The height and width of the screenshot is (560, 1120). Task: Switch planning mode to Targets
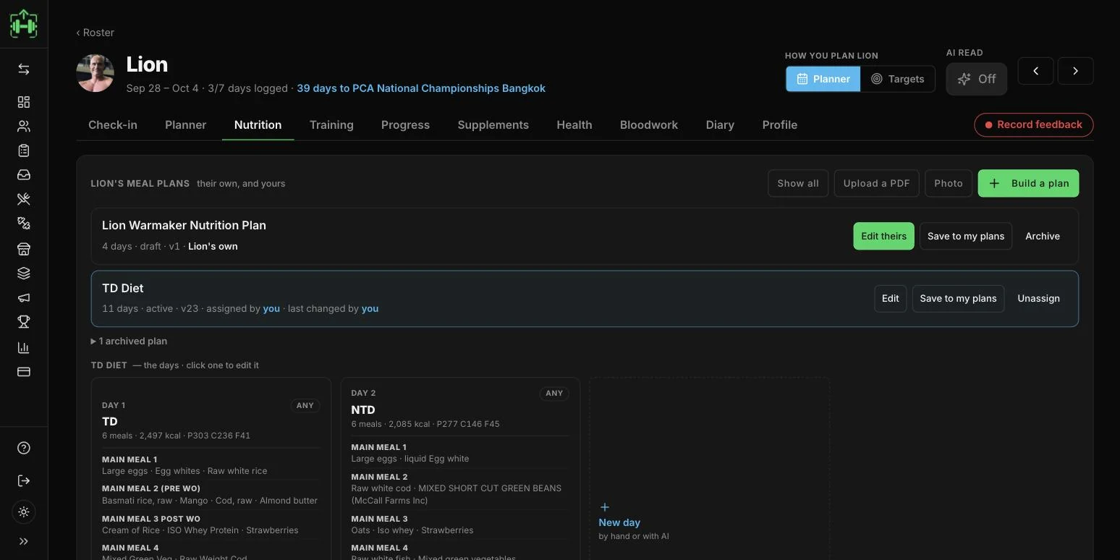click(x=897, y=79)
